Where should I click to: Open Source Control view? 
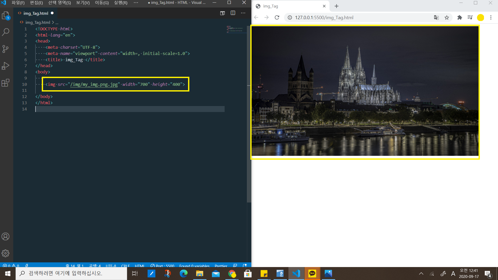pos(5,49)
